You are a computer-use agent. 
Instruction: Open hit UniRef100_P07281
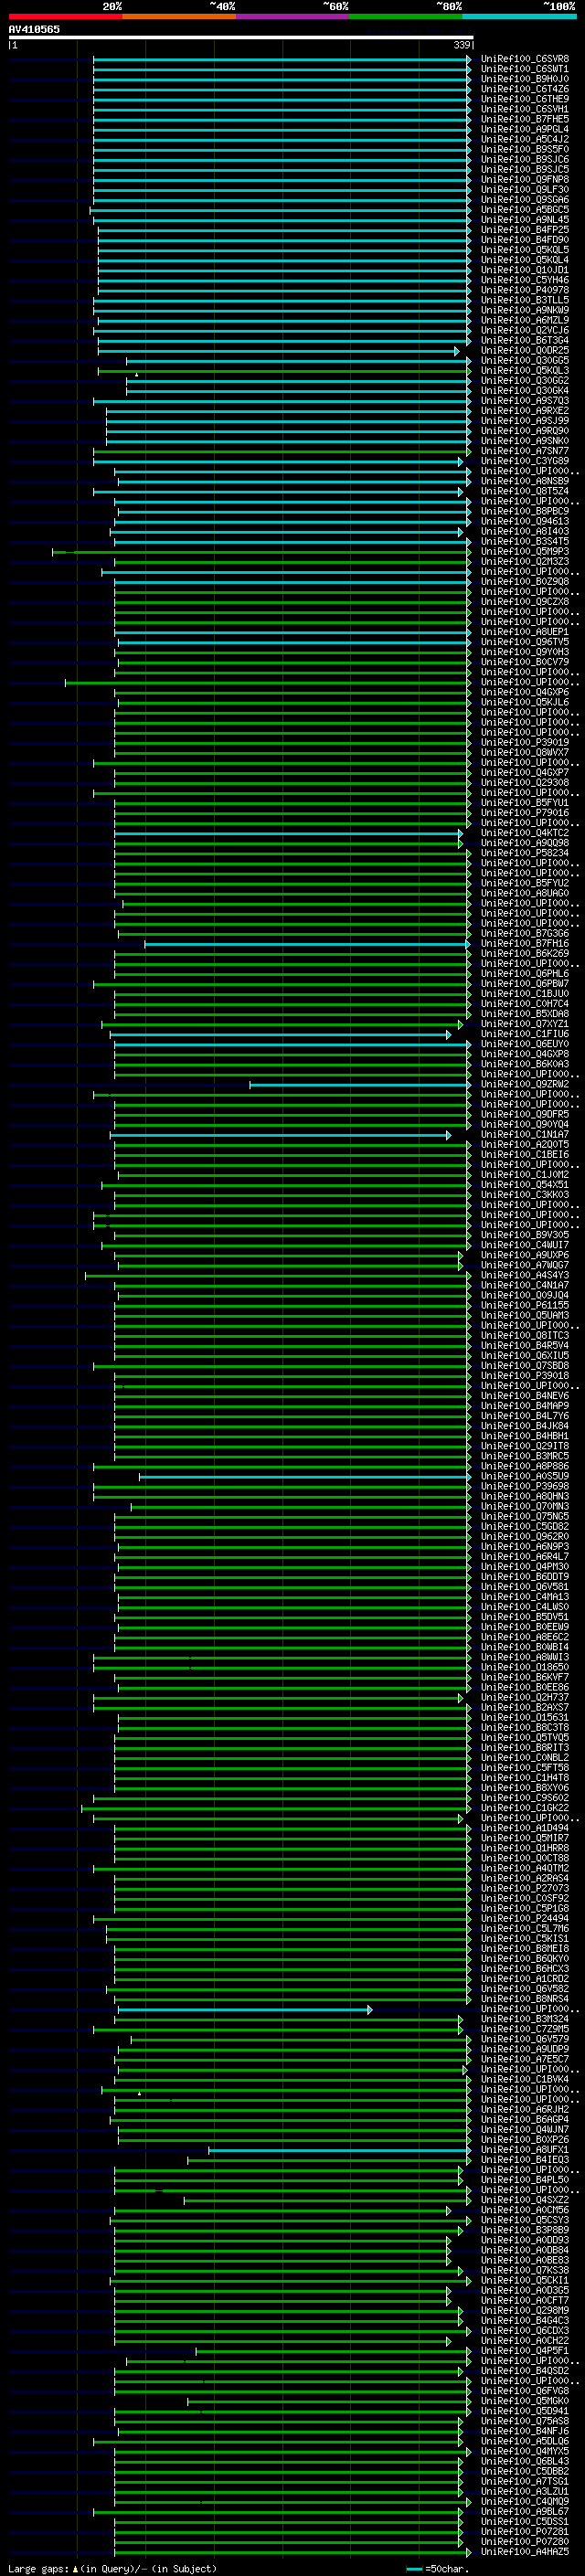pos(525,2532)
